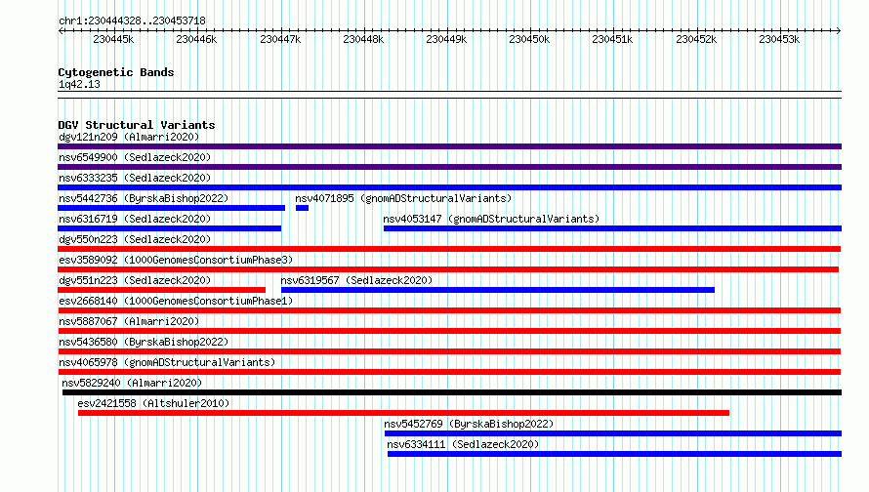Viewport: 869px width, 492px height.
Task: Click the 230445k ruler label
Action: [x=113, y=39]
